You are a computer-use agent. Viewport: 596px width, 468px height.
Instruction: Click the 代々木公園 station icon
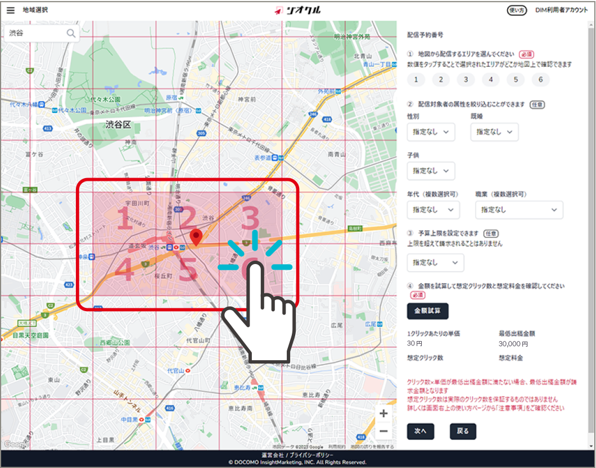coord(55,110)
